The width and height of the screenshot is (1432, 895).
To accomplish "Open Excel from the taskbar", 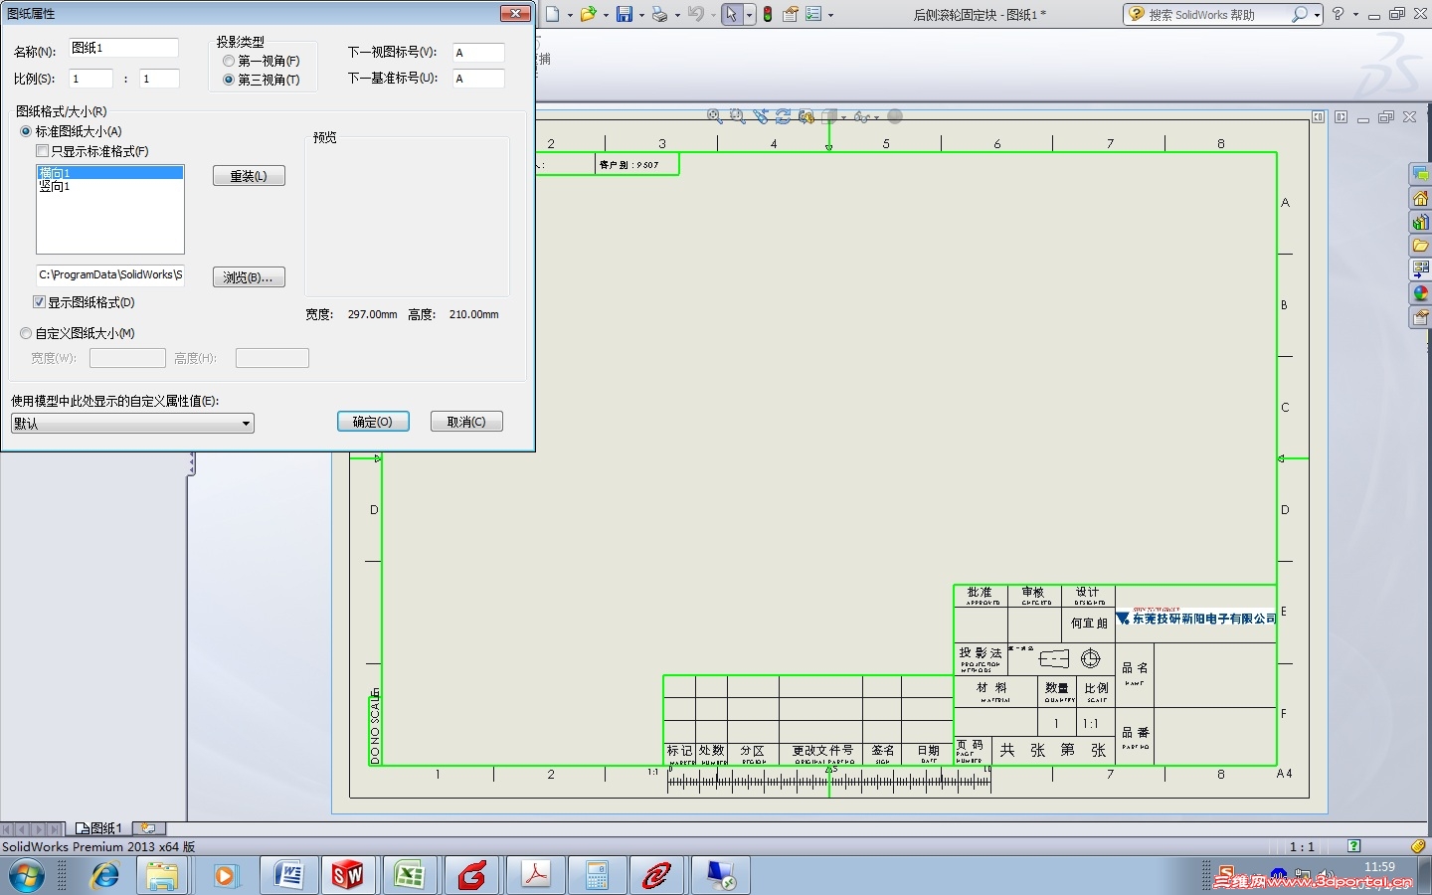I will [x=410, y=875].
